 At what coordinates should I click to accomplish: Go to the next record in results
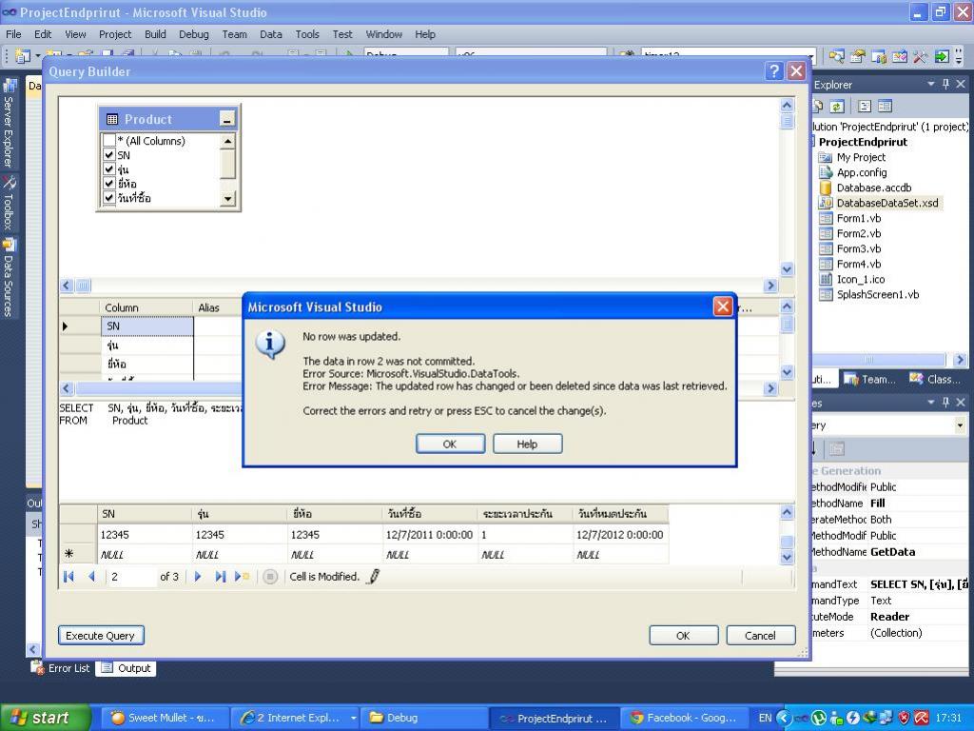pos(198,577)
